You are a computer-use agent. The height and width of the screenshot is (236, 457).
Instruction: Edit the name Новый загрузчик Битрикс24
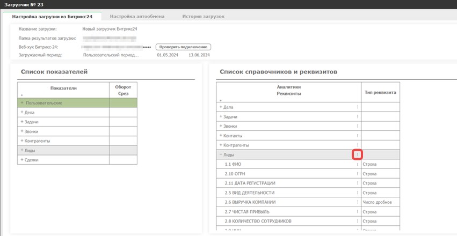[x=110, y=29]
